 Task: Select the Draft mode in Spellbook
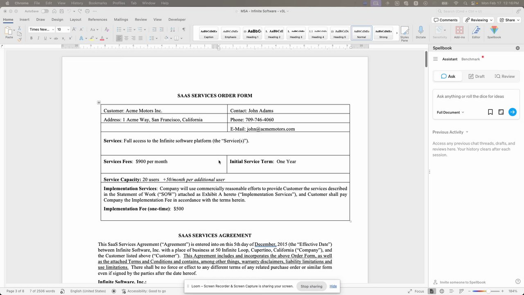(477, 76)
